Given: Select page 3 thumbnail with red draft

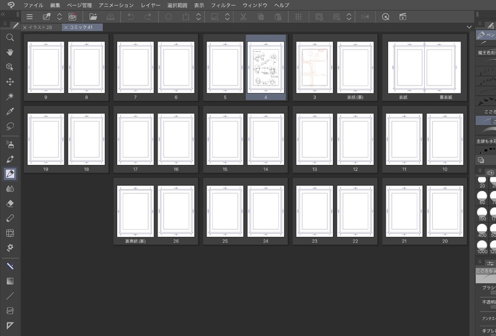Looking at the screenshot, I should tap(314, 67).
